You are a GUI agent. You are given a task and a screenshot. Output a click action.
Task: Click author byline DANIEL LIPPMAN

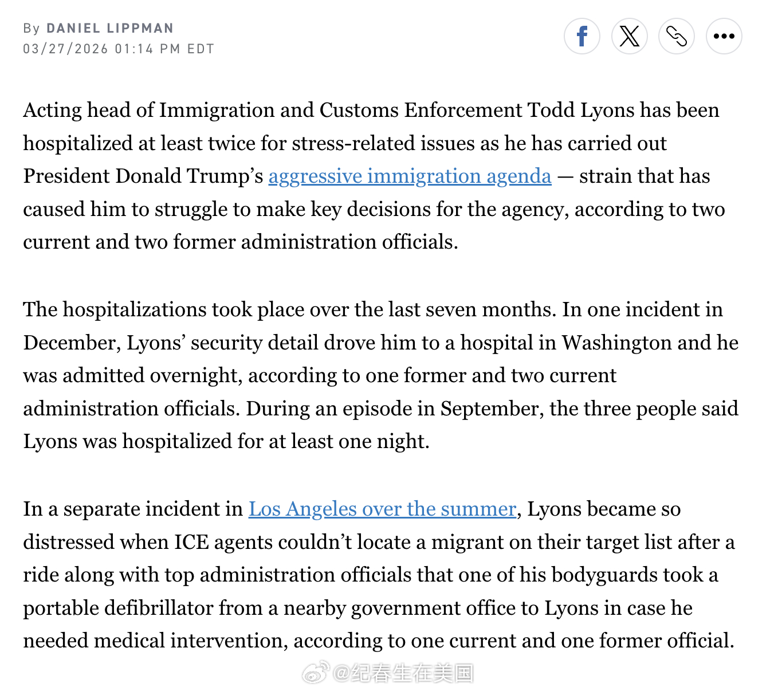(x=109, y=28)
